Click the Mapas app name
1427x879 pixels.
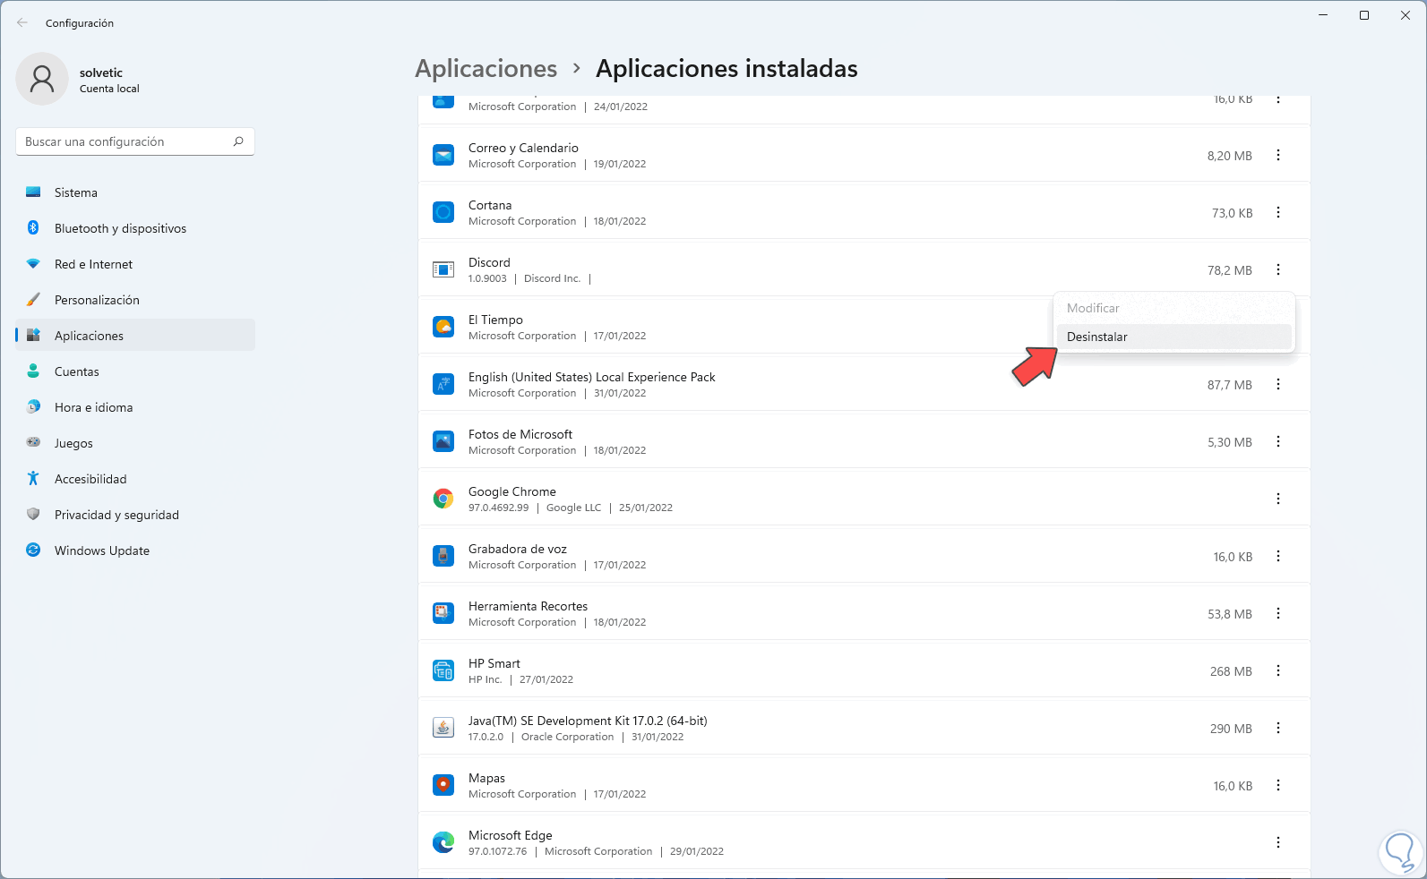click(x=486, y=778)
